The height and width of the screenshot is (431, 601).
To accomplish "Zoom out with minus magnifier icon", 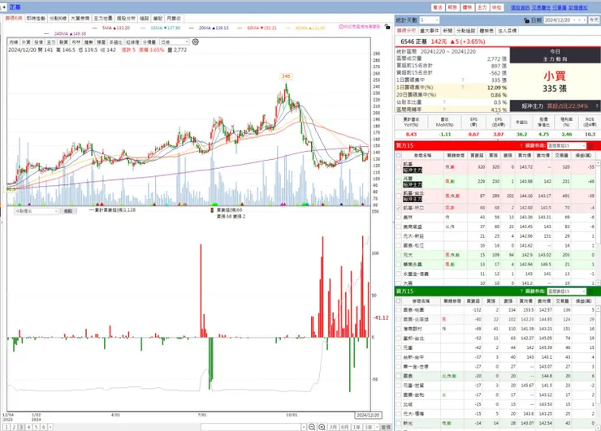I will point(312,427).
